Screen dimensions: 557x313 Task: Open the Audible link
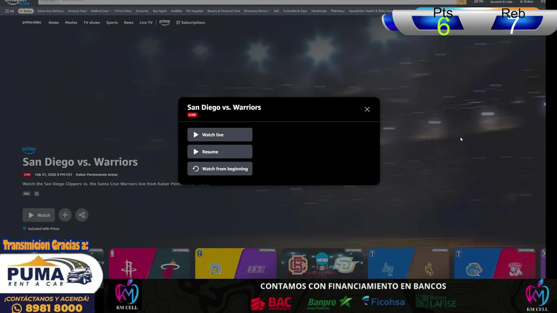click(x=176, y=11)
